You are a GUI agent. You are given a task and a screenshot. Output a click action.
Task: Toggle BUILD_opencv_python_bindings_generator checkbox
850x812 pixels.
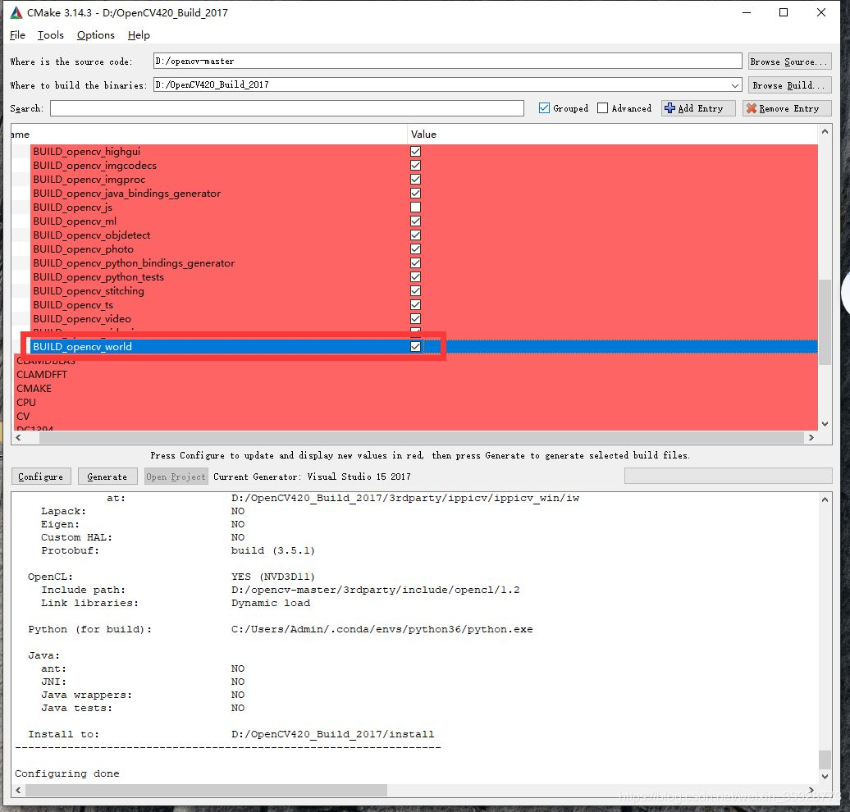(x=415, y=263)
